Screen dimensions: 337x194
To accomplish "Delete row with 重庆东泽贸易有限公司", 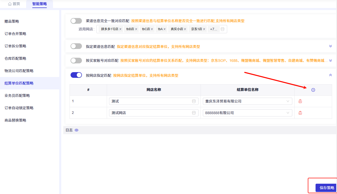I will pyautogui.click(x=300, y=101).
